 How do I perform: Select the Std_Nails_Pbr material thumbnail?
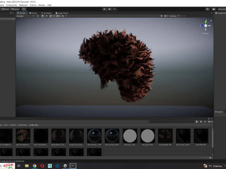[201, 136]
